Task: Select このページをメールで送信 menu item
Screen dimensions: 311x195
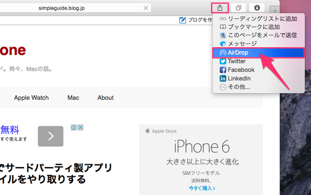Action: [x=258, y=35]
